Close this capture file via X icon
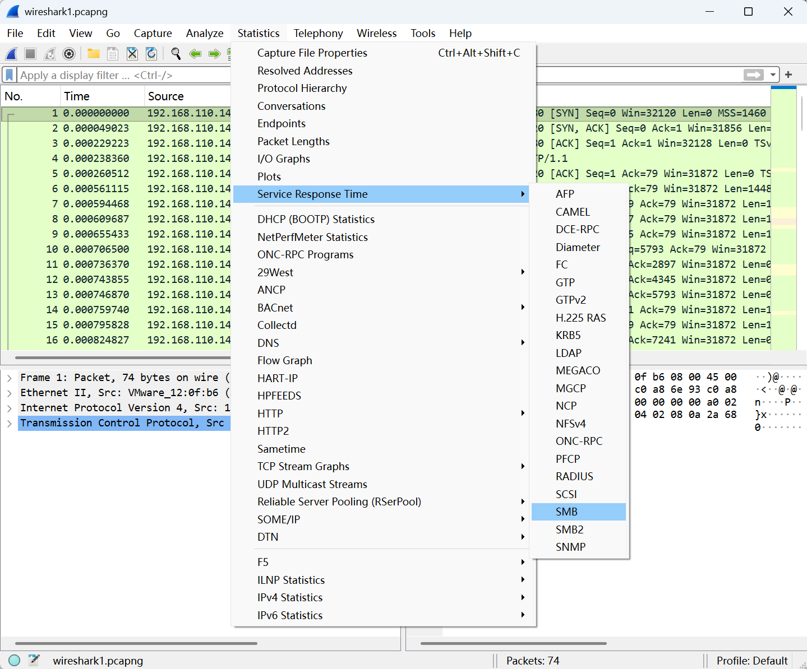The height and width of the screenshot is (669, 807). 132,54
